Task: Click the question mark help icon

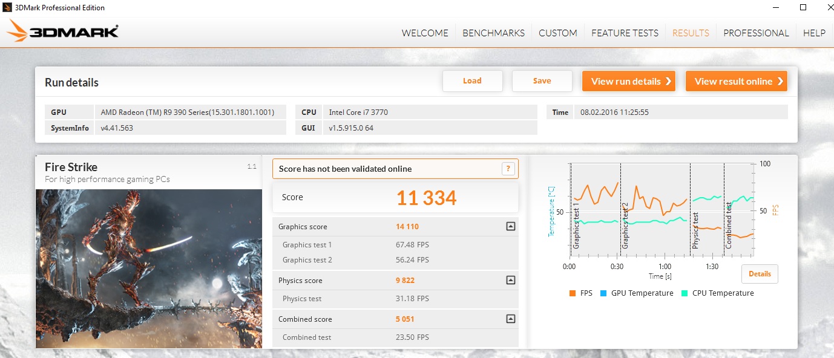Action: coord(508,169)
